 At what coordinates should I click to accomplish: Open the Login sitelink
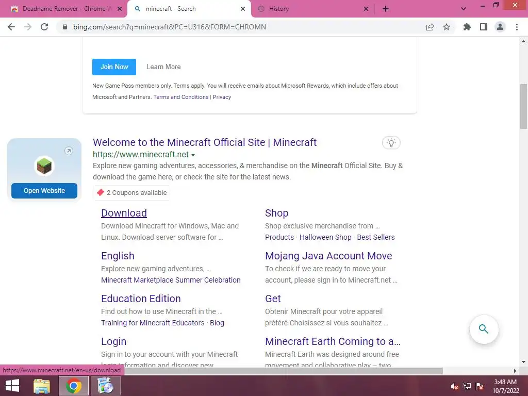tap(113, 341)
